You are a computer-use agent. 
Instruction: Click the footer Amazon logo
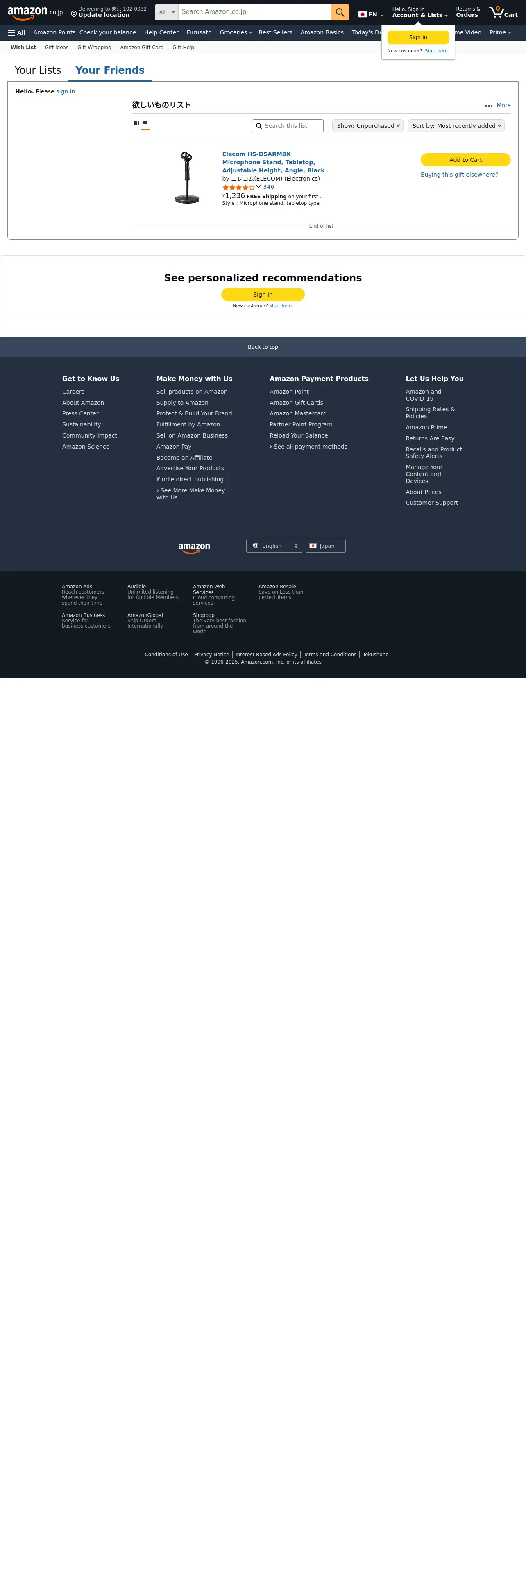click(x=194, y=548)
